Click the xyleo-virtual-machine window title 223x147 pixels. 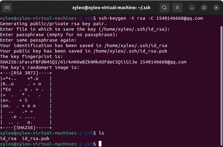pos(111,8)
